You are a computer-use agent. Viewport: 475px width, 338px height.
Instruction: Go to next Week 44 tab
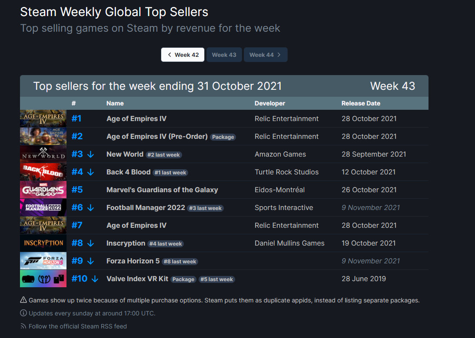click(x=265, y=55)
